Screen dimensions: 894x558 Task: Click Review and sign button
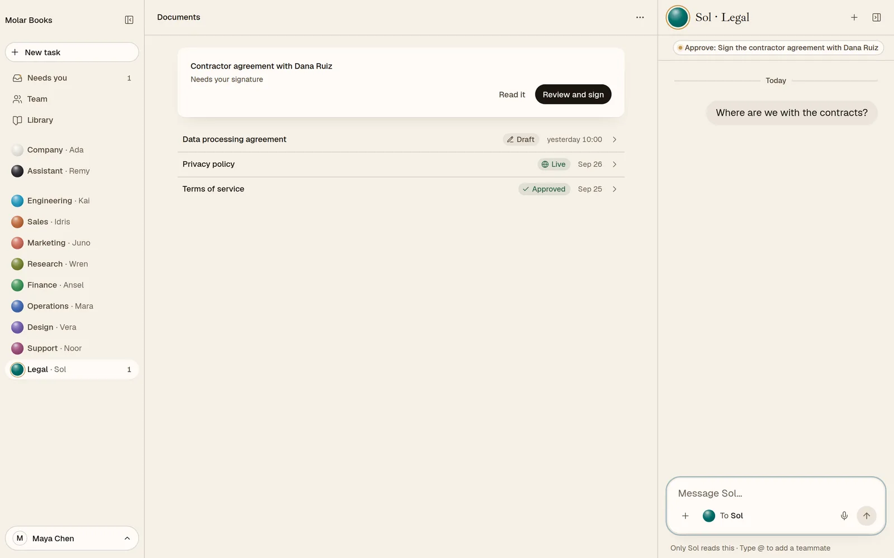[573, 94]
